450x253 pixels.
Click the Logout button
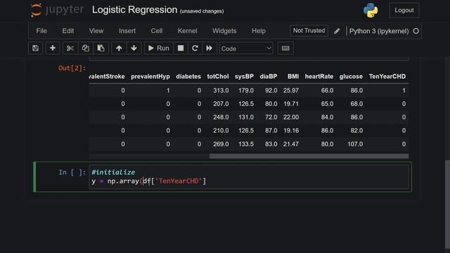pos(404,11)
